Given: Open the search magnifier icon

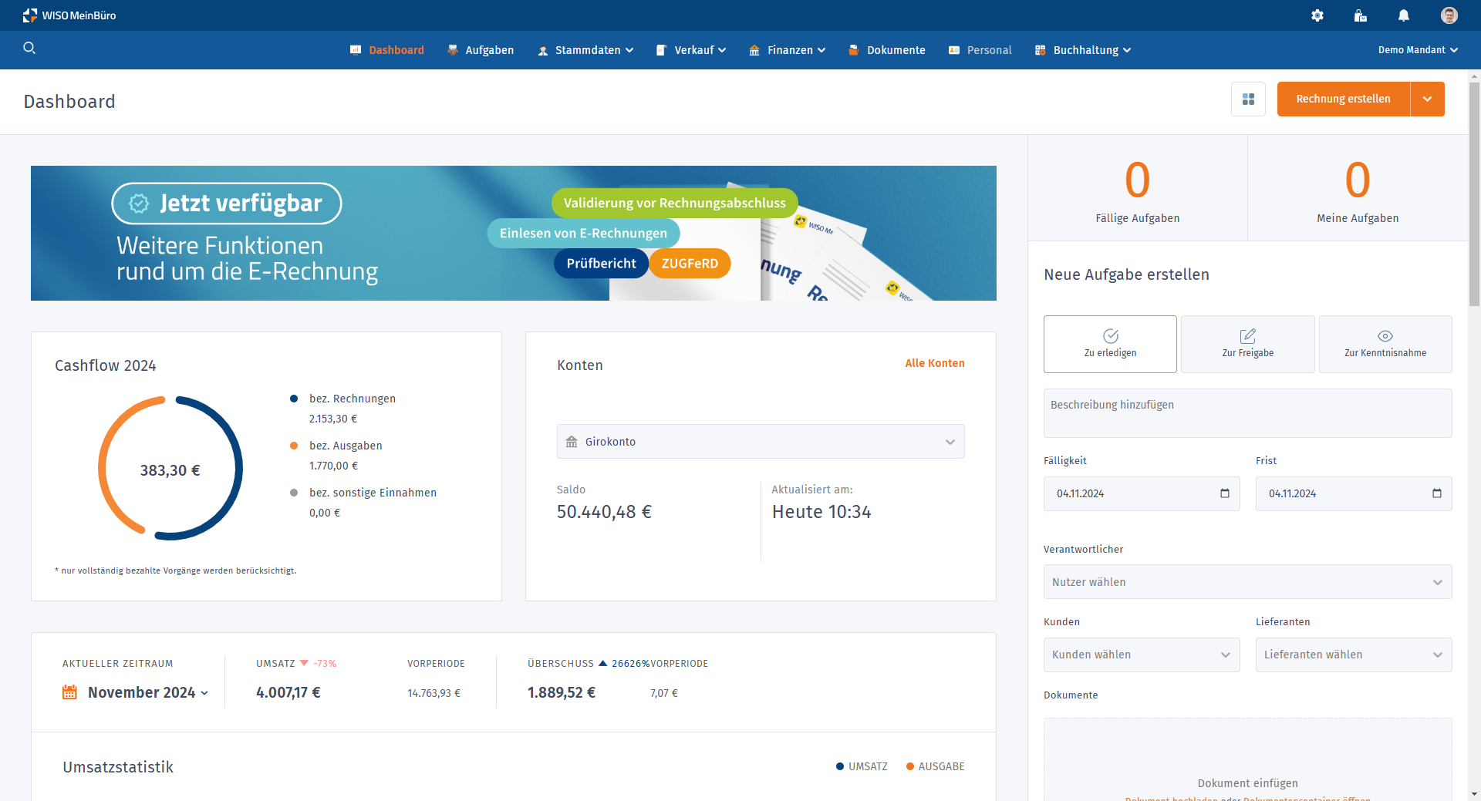Looking at the screenshot, I should (x=29, y=48).
